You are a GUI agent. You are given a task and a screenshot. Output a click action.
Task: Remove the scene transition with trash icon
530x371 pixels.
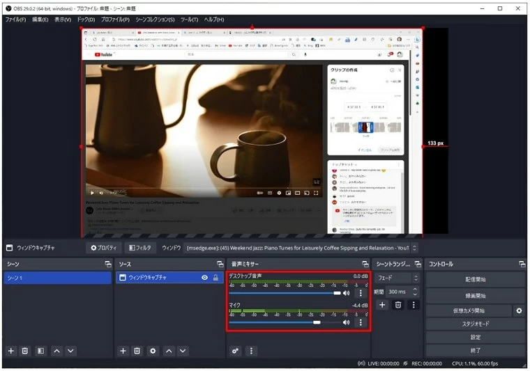pyautogui.click(x=397, y=305)
